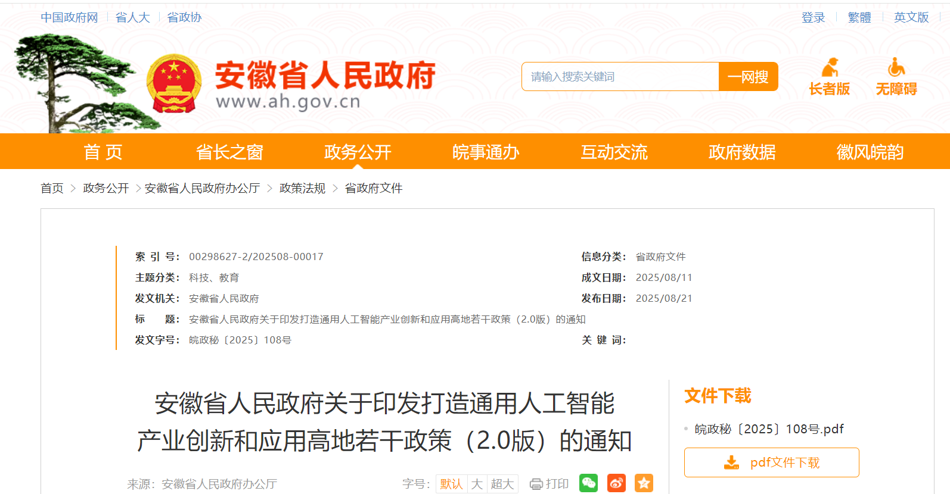Go to 政策法规 in breadcrumb
This screenshot has height=494, width=950.
(302, 188)
